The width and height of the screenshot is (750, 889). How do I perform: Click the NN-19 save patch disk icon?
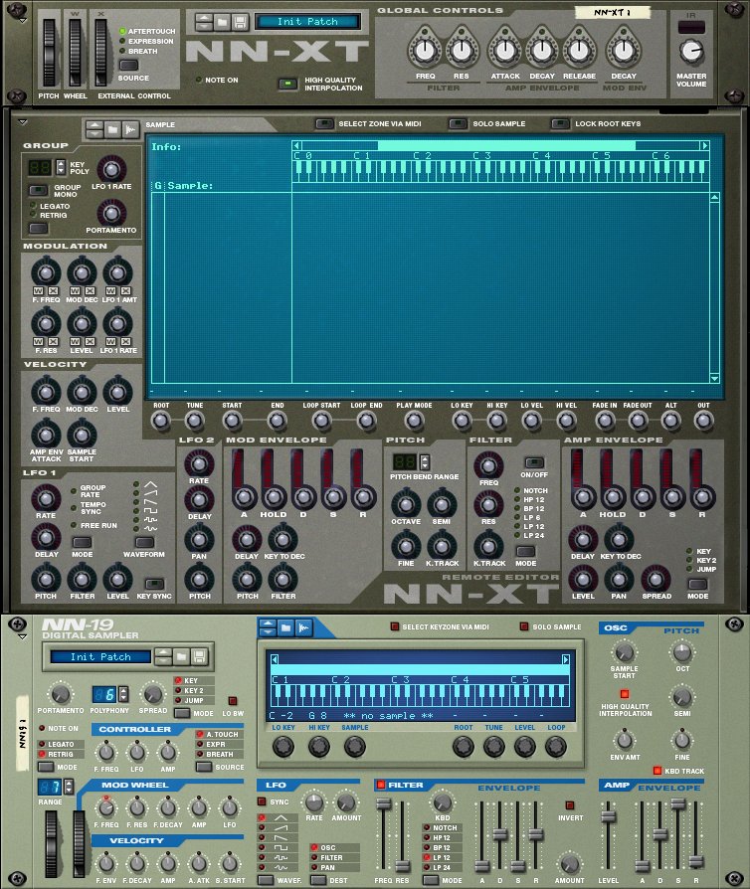click(x=199, y=656)
